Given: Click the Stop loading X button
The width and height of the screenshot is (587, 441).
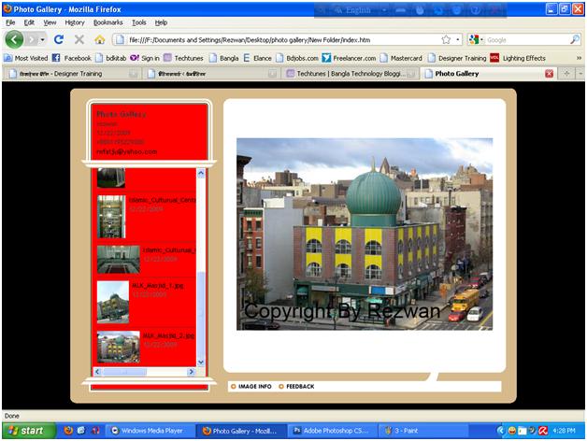Looking at the screenshot, I should (x=79, y=39).
